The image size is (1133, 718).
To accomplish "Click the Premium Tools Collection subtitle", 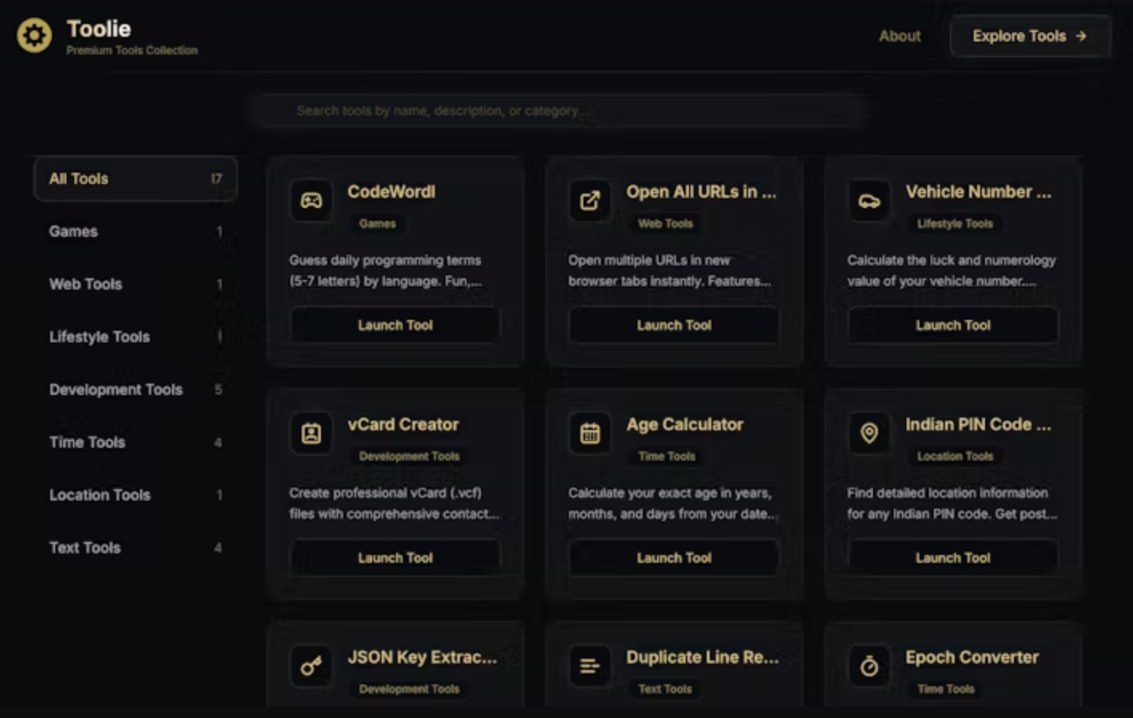I will 132,50.
